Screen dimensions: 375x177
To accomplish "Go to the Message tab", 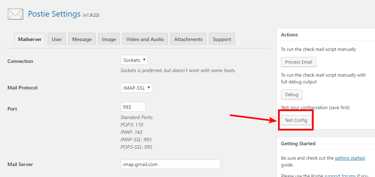I will tap(82, 39).
